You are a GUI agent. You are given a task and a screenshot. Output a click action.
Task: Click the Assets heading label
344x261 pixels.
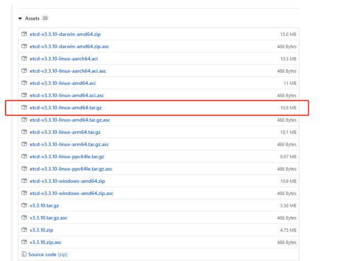point(32,18)
